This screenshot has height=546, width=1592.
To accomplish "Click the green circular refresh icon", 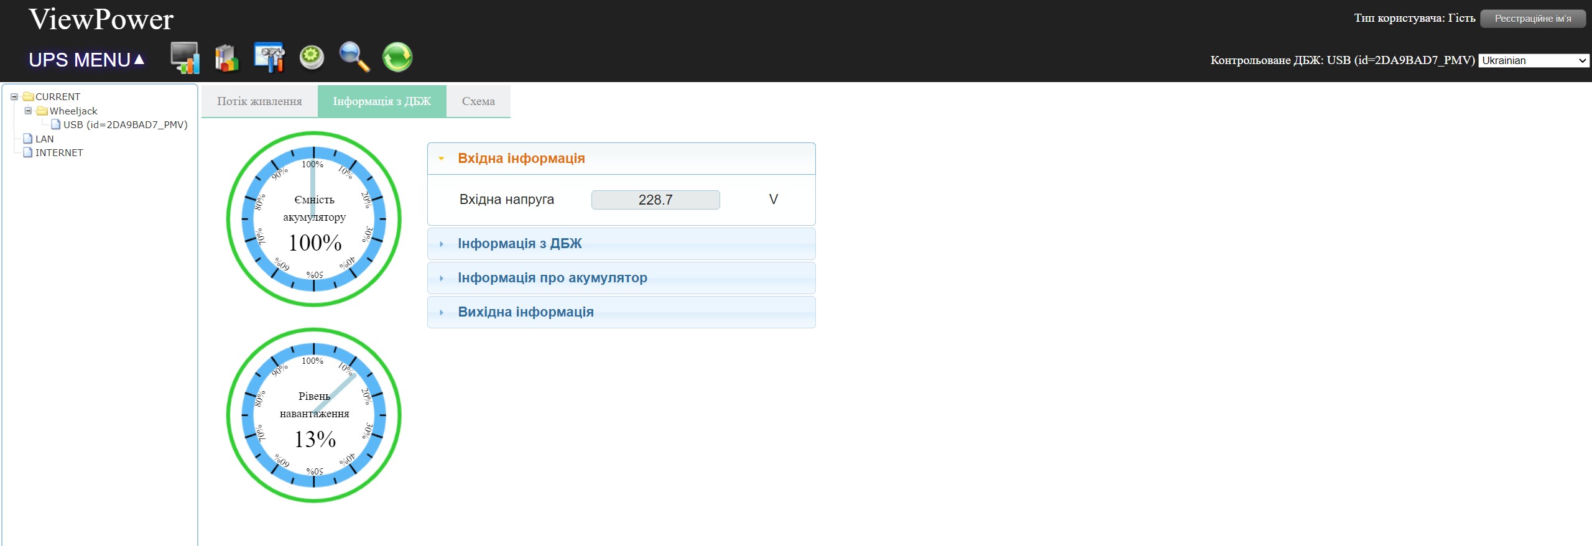I will tap(397, 58).
